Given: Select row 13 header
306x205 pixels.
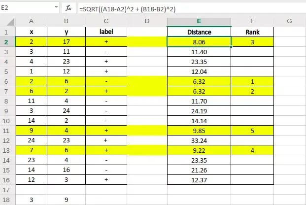Looking at the screenshot, I should [x=8, y=151].
